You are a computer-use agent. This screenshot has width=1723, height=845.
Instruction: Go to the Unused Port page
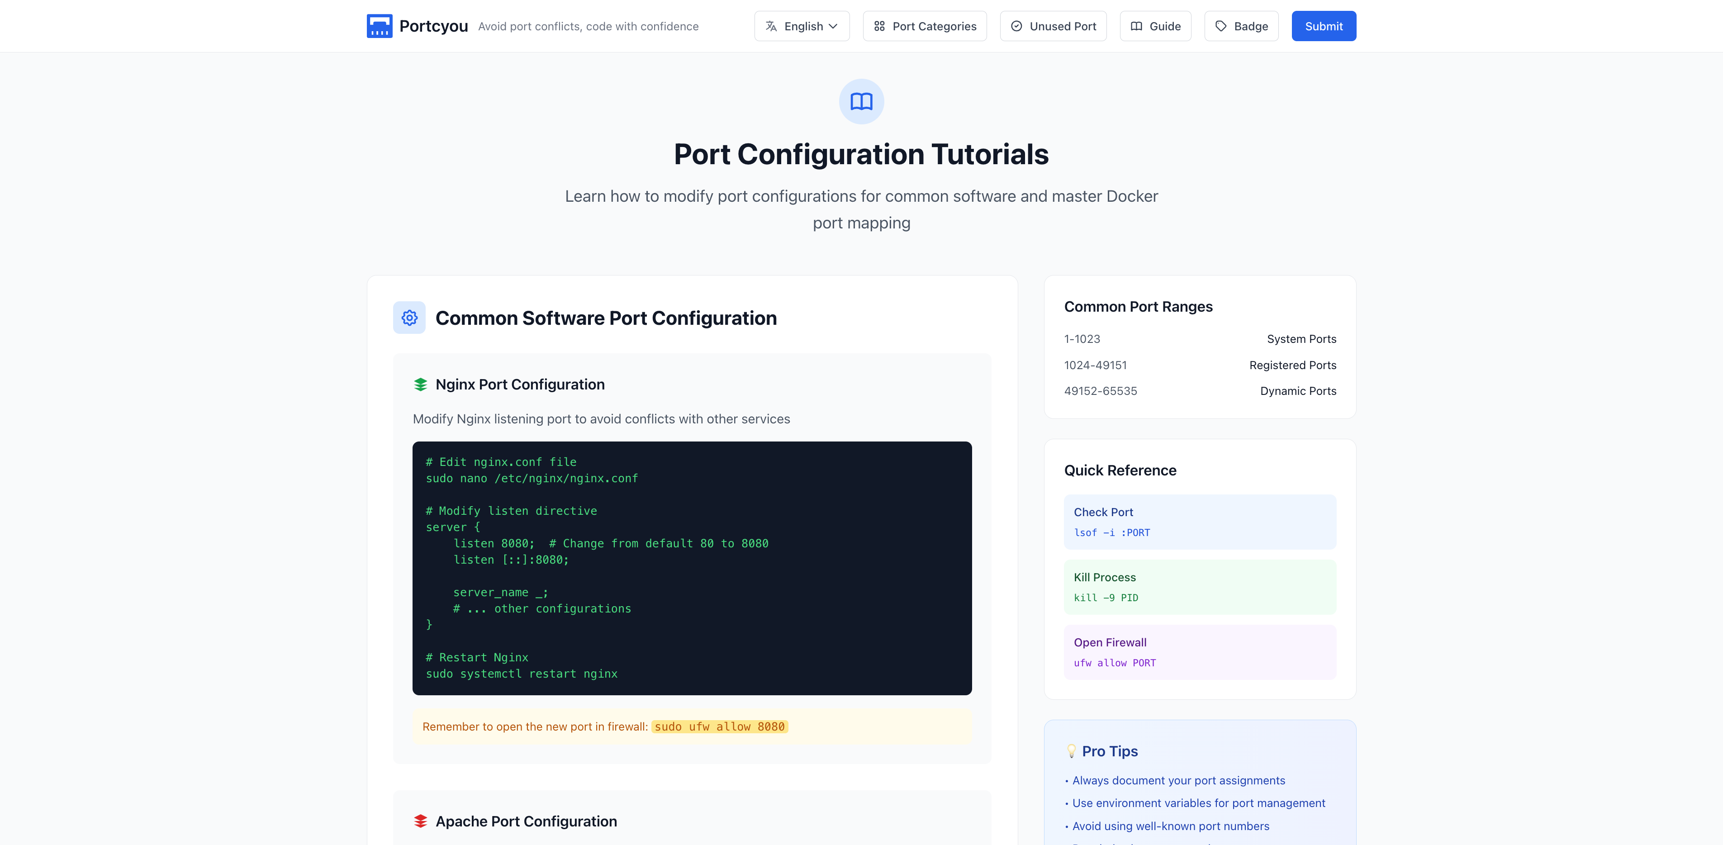click(1062, 26)
